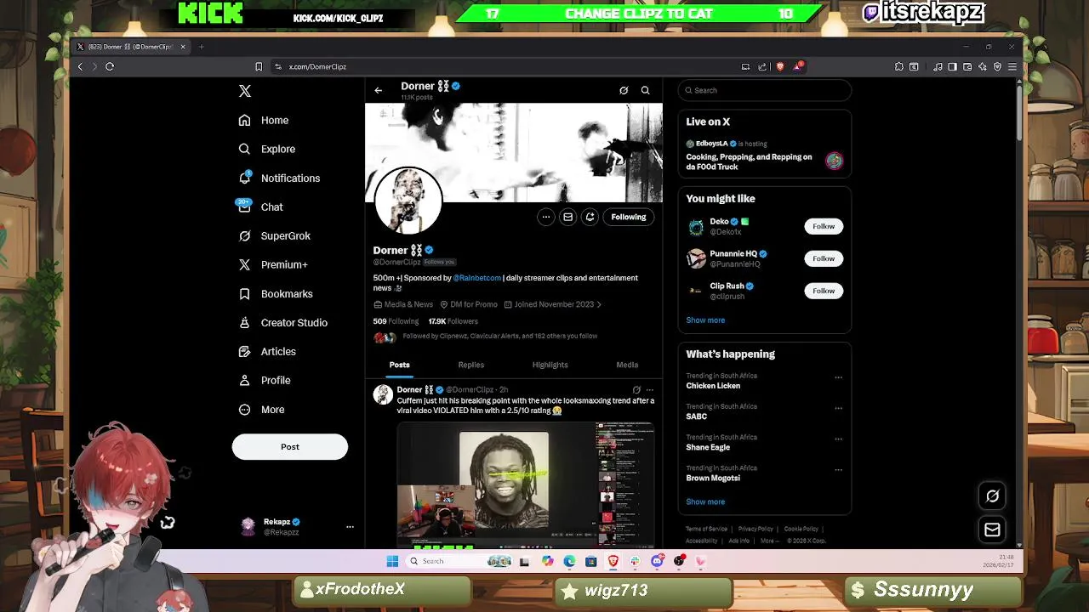Click the x.com/DornerClipz address bar
The height and width of the screenshot is (612, 1089).
pos(510,66)
